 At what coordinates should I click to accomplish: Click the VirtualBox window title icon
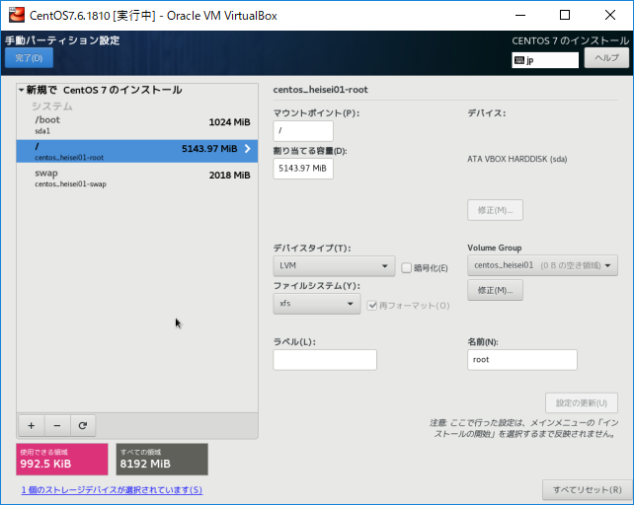click(x=17, y=16)
